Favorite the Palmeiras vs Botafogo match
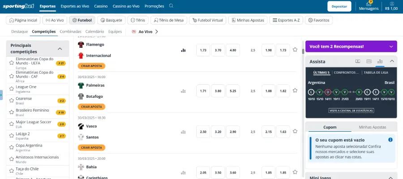This screenshot has width=403, height=179. click(x=295, y=90)
